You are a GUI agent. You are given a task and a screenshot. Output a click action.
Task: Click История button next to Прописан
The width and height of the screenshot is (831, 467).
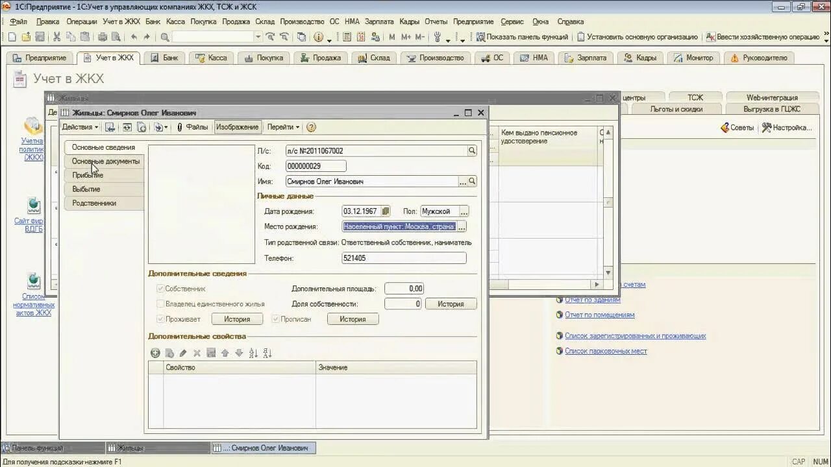click(353, 319)
